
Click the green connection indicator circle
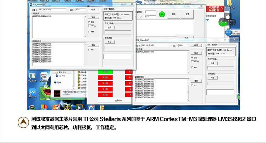(x=162, y=14)
